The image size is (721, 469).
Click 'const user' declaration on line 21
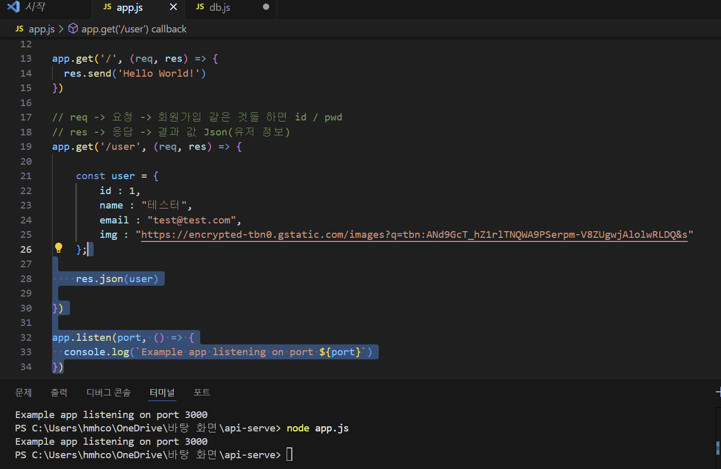[x=105, y=176]
